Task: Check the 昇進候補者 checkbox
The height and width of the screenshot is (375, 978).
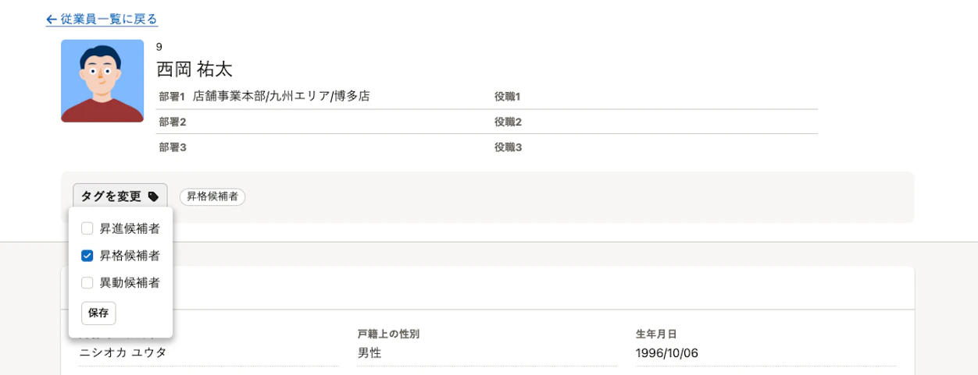Action: [87, 228]
